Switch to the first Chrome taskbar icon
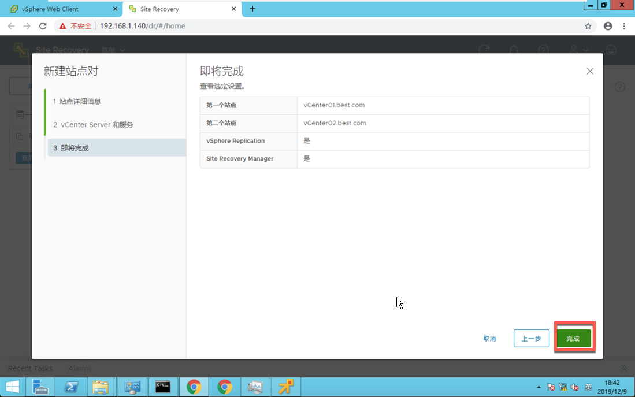Viewport: 635px width, 397px height. [x=194, y=387]
